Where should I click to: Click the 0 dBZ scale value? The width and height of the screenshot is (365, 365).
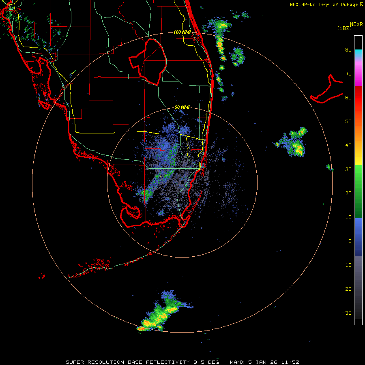(350, 241)
